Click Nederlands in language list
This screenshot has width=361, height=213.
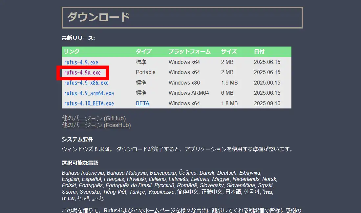point(246,179)
